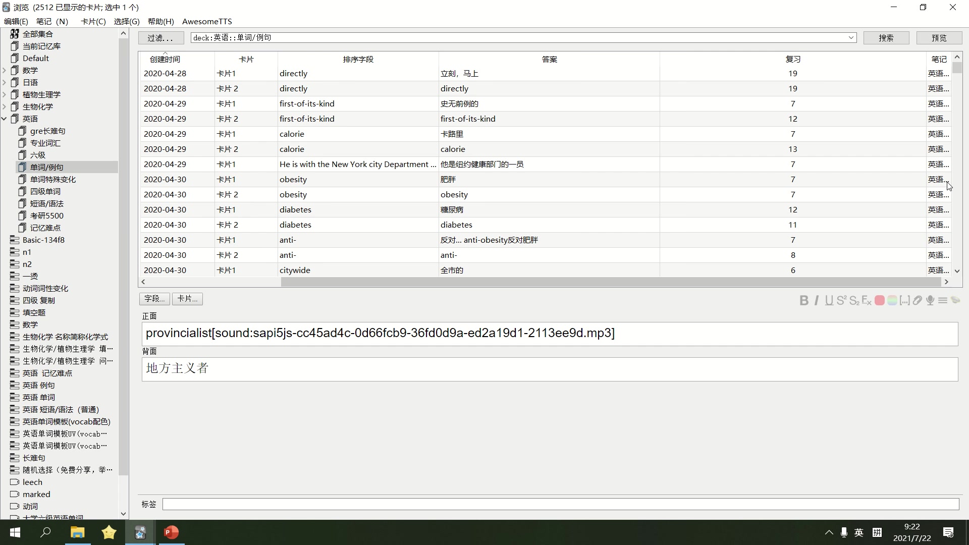Select the gre长难句 subdeck
Image resolution: width=969 pixels, height=545 pixels.
pos(47,131)
